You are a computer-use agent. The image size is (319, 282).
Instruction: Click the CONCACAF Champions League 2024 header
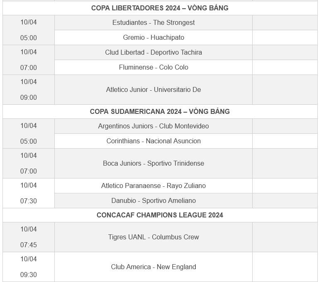coord(160,215)
